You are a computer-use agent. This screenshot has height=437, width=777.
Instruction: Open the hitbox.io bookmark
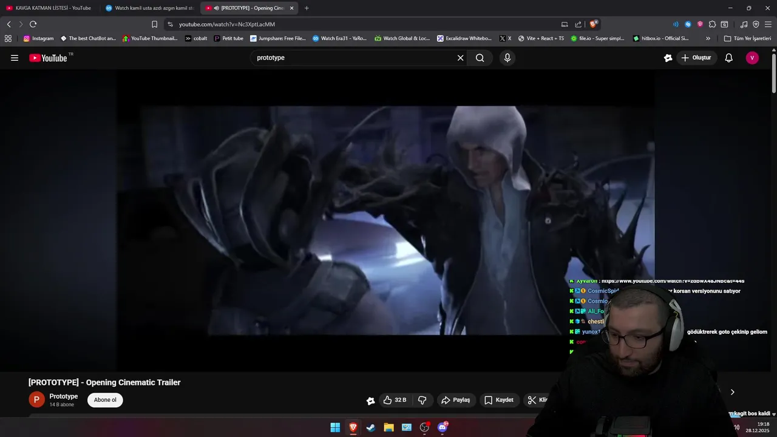tap(660, 38)
